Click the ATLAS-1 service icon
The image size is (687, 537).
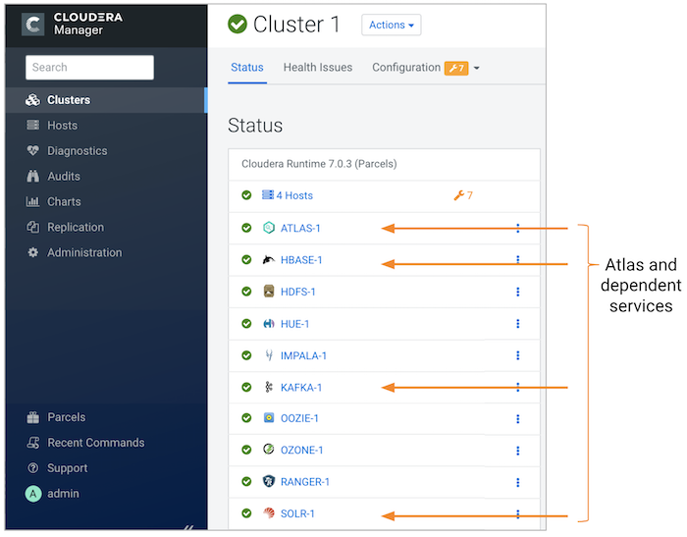coord(269,228)
